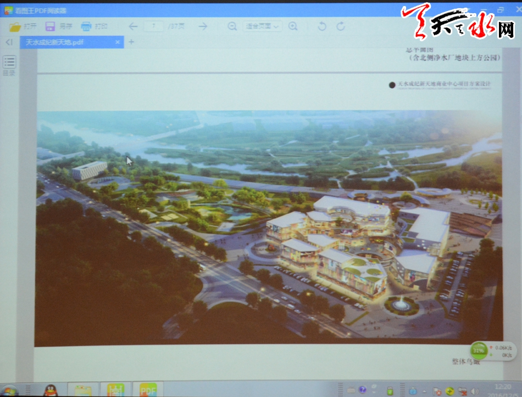Image resolution: width=522 pixels, height=397 pixels.
Task: Rotate page clockwise
Action: tap(341, 26)
